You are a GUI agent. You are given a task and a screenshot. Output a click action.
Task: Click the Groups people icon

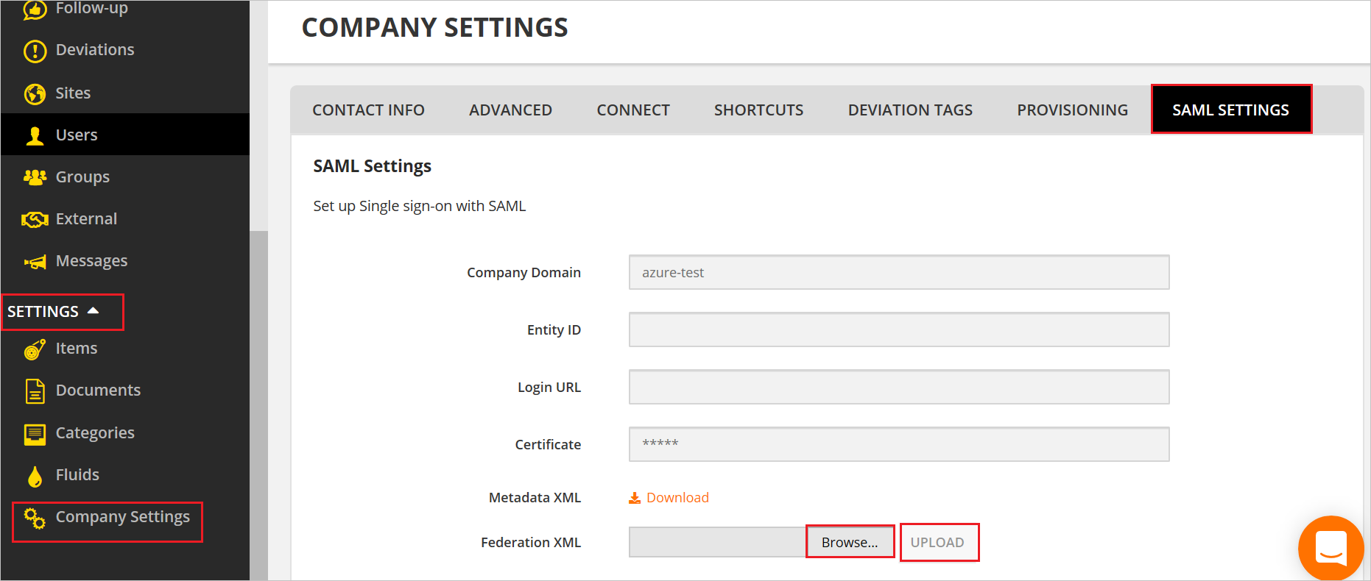point(35,177)
